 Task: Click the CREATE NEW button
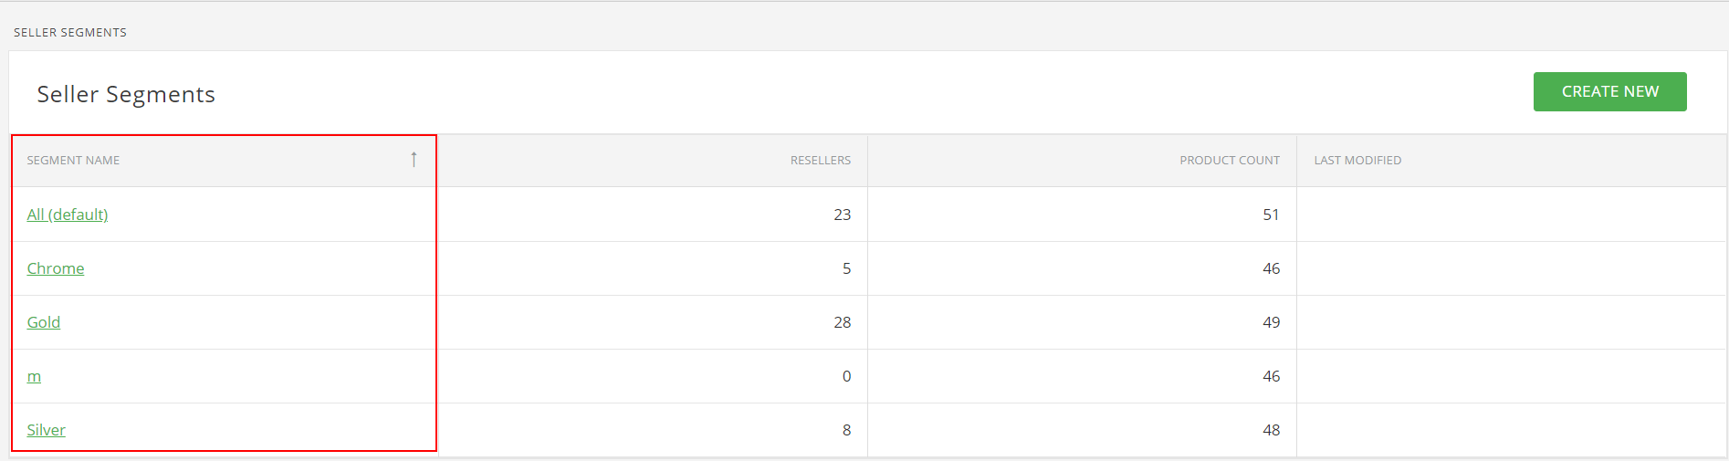point(1609,91)
